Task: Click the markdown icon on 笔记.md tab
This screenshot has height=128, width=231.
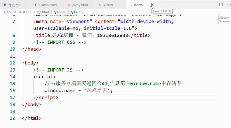Action: [5, 5]
